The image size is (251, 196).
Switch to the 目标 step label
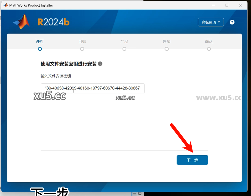(82, 41)
